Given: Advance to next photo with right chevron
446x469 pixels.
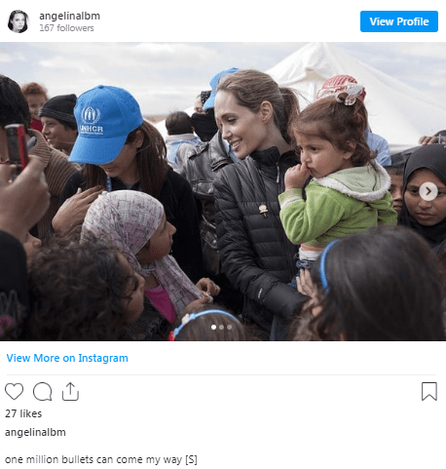Looking at the screenshot, I should coord(428,191).
